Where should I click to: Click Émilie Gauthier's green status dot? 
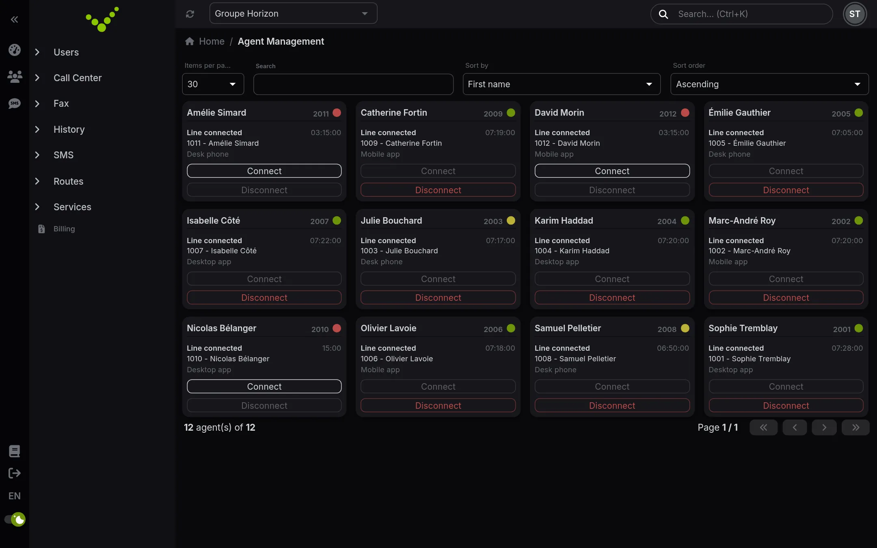[858, 113]
